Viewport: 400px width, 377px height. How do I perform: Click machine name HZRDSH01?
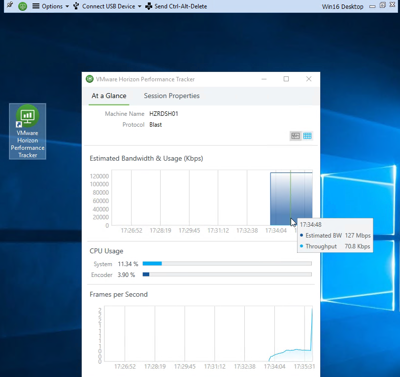(164, 114)
